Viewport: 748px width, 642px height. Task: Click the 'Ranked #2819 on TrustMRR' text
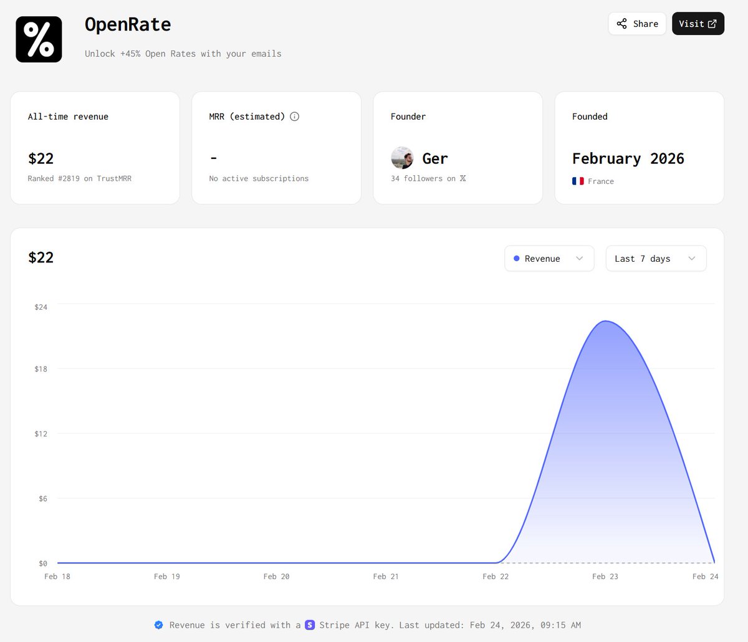pos(80,178)
